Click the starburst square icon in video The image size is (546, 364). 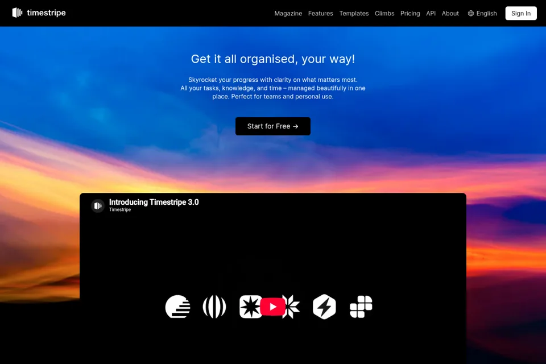coord(250,307)
